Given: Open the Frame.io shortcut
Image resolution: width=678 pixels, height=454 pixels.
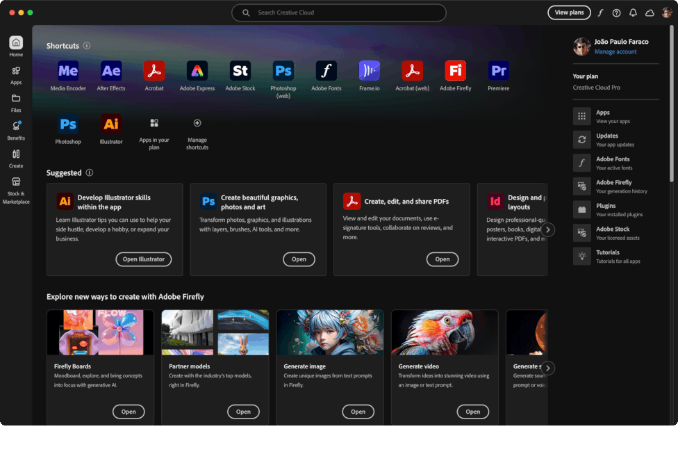Looking at the screenshot, I should pos(369,70).
